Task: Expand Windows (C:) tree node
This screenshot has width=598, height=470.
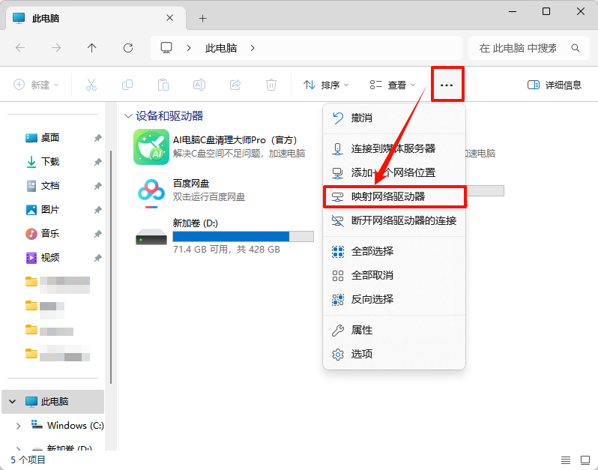Action: point(18,426)
